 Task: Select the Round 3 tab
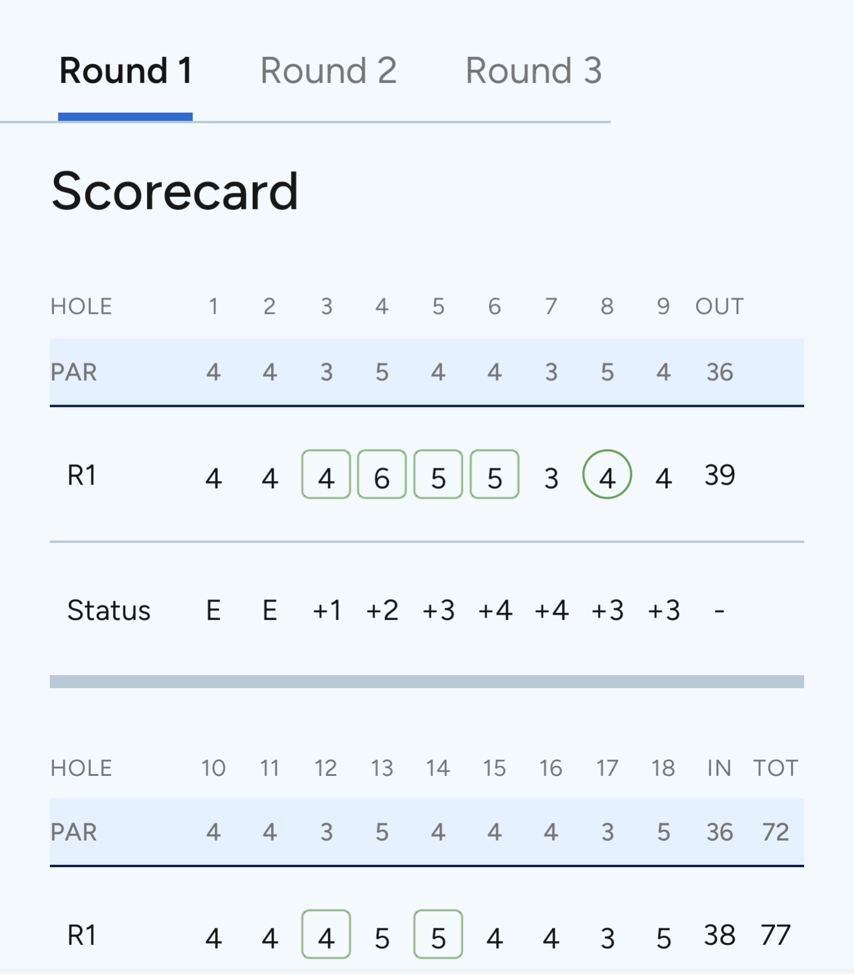[533, 71]
